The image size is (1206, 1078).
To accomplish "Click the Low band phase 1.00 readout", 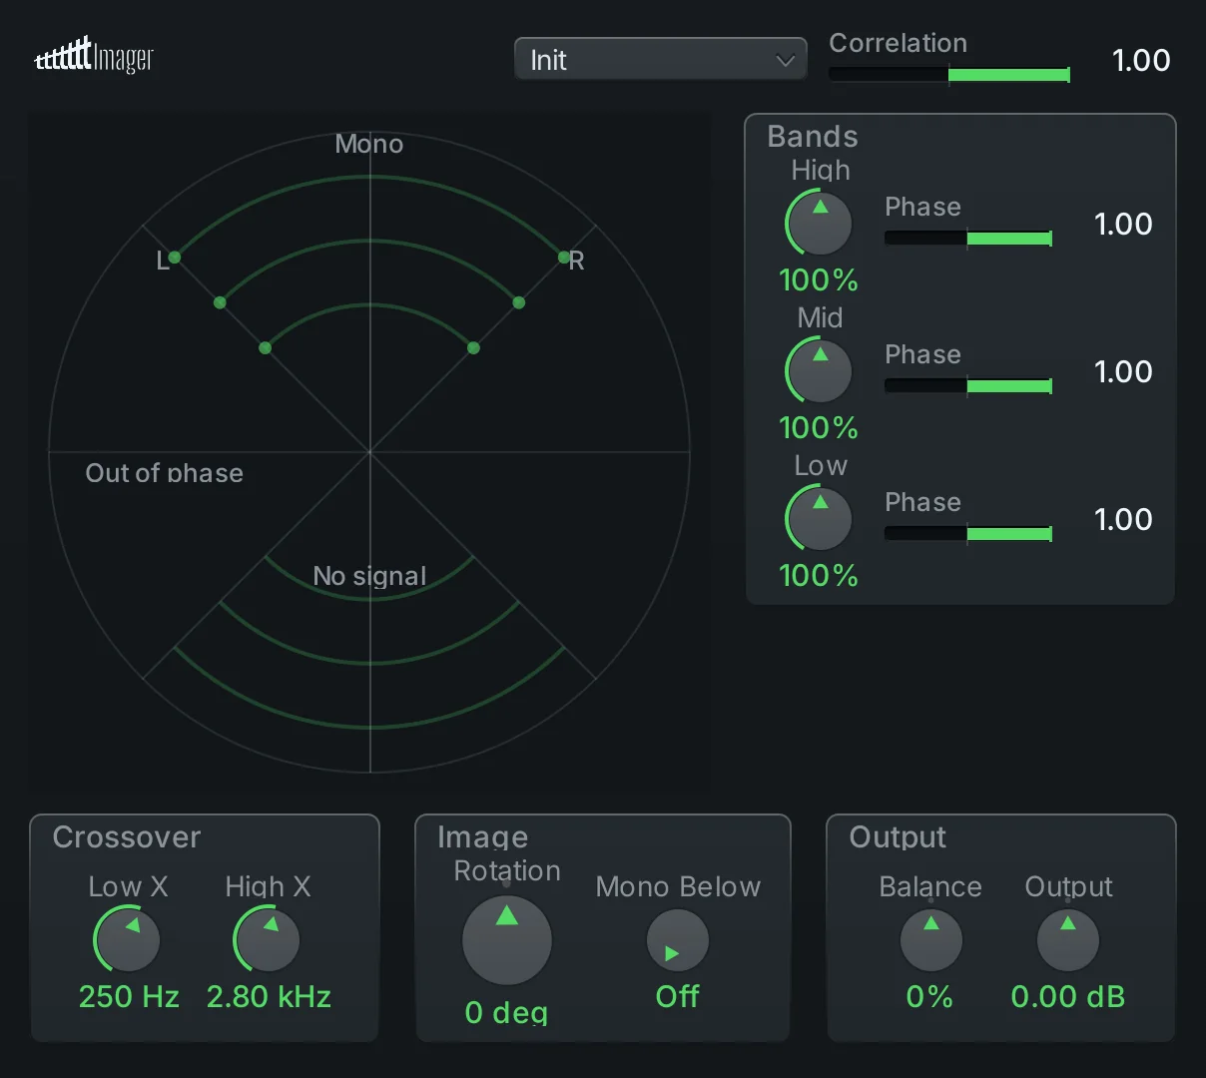I will coord(1123,519).
